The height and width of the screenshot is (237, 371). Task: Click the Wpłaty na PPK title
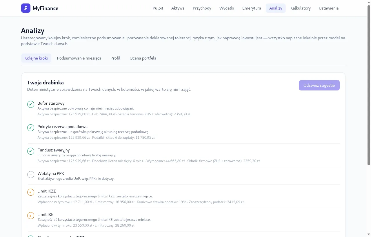click(x=51, y=173)
